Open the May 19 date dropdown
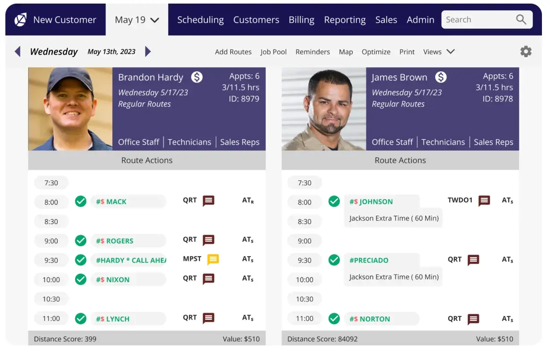Viewport: 550px width, 357px height. 137,19
